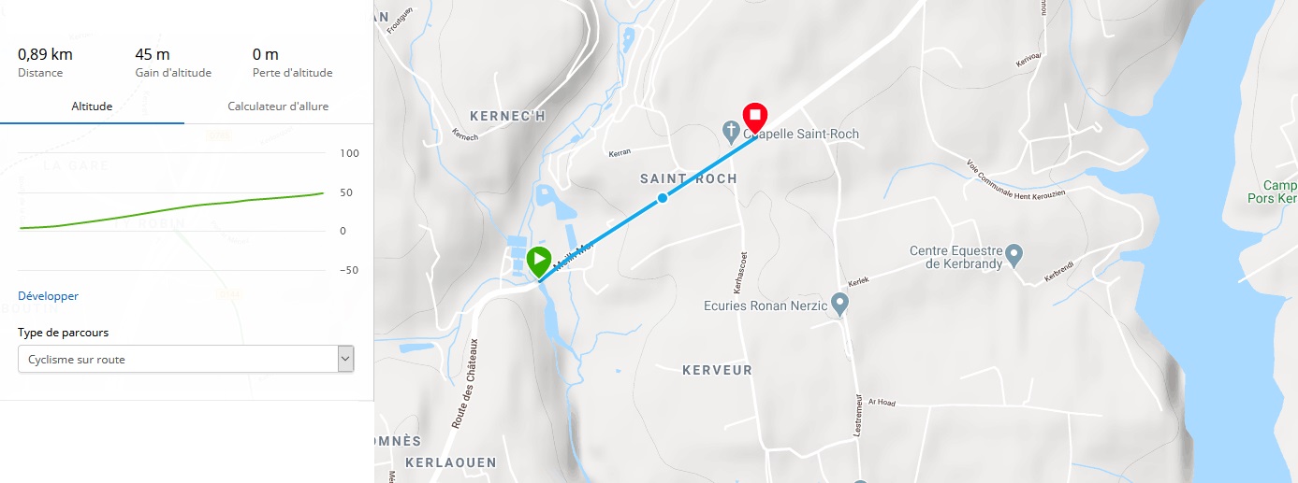
Task: Expand the elevation chart via Développer
Action: [48, 296]
